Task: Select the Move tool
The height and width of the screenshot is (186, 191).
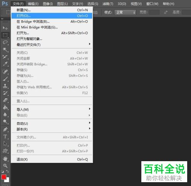Action: pyautogui.click(x=5, y=28)
